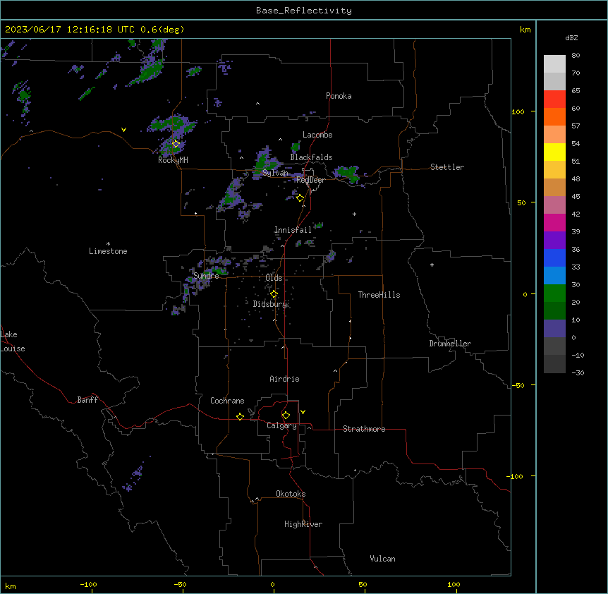Click the yellow diamond marker below RedDeer
608x594 pixels.
pos(300,198)
